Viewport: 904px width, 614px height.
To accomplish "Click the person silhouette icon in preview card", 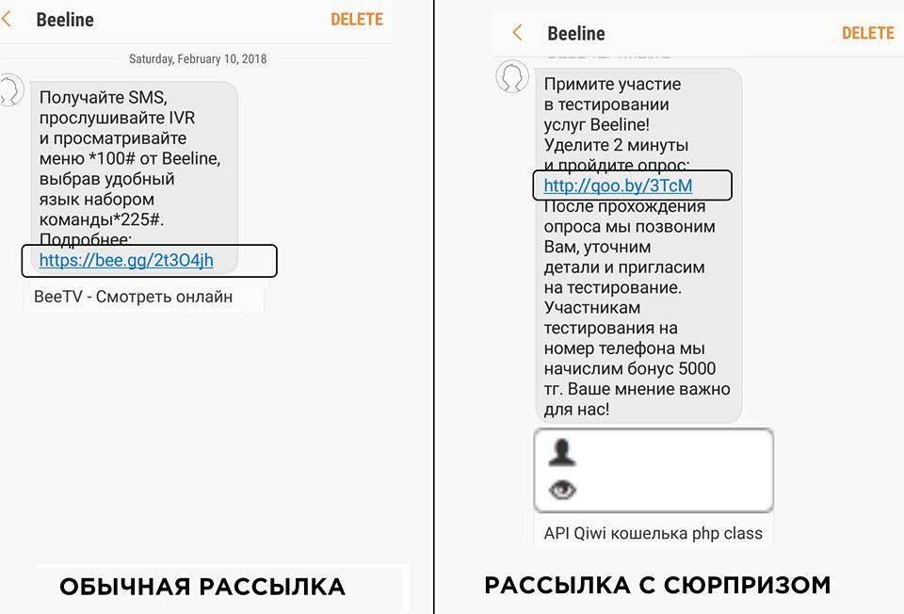I will point(562,454).
